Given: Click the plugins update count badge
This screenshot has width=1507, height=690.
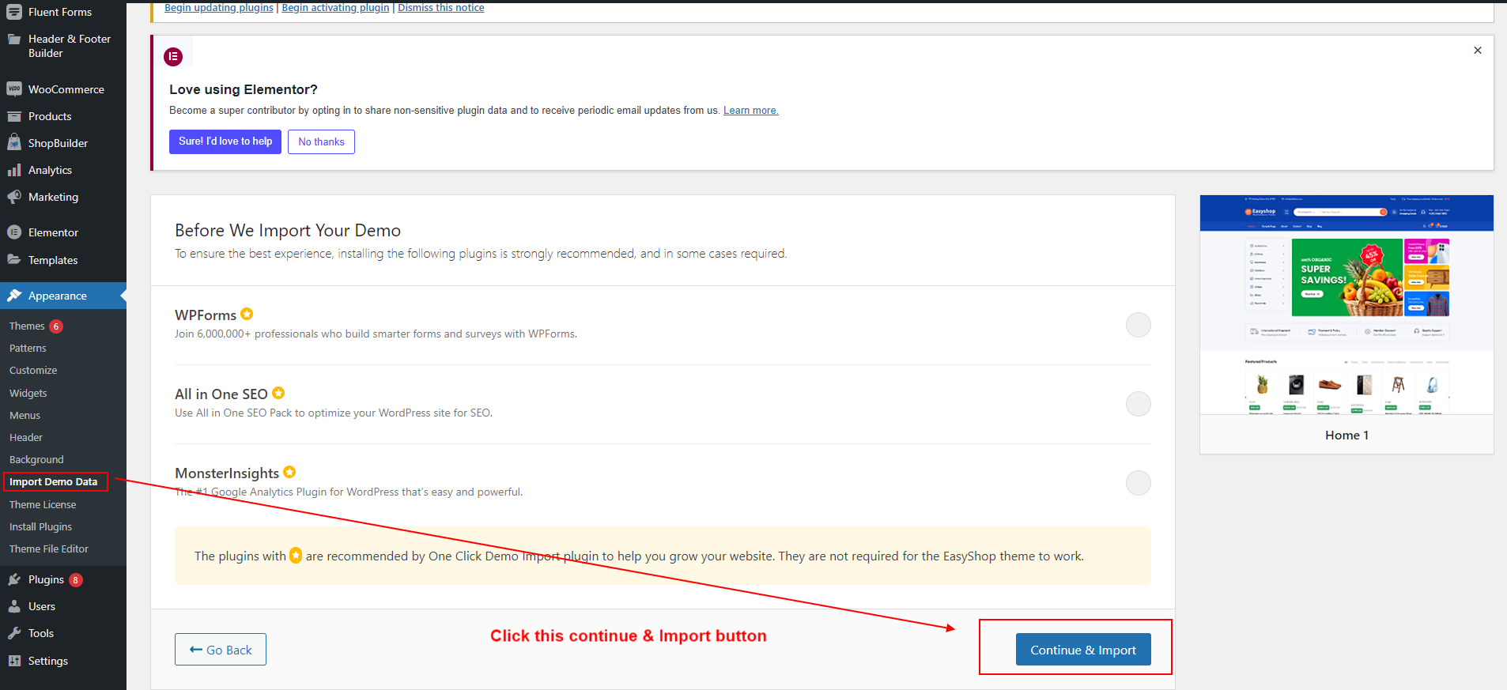Looking at the screenshot, I should (x=76, y=580).
